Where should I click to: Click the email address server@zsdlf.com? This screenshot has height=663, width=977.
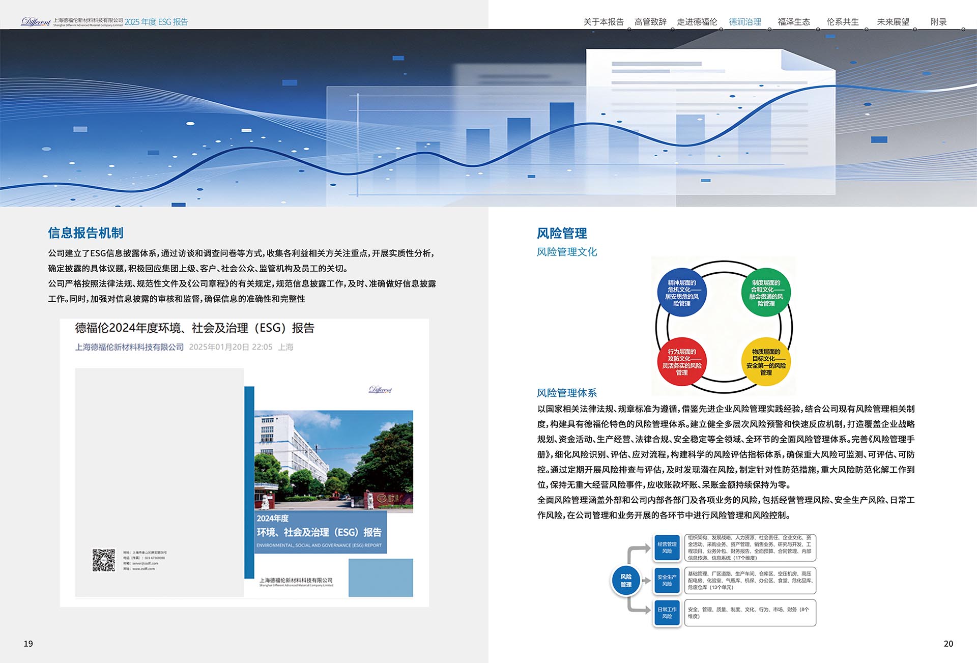coord(146,562)
